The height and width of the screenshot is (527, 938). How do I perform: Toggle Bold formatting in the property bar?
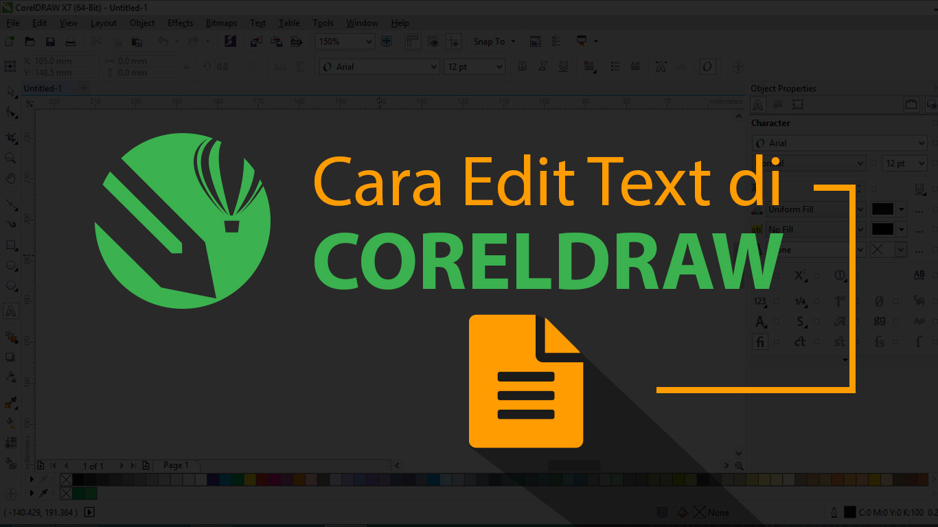pos(522,67)
